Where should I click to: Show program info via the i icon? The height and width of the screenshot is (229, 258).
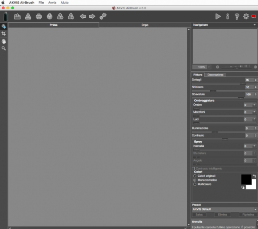click(x=228, y=16)
